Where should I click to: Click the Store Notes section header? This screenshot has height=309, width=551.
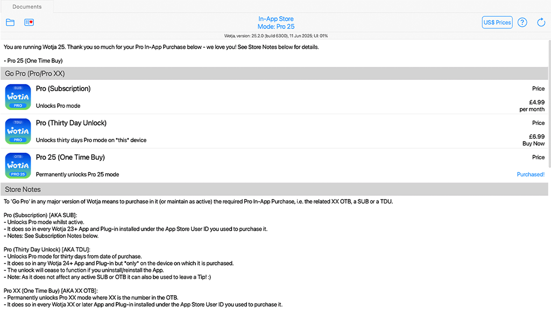23,189
